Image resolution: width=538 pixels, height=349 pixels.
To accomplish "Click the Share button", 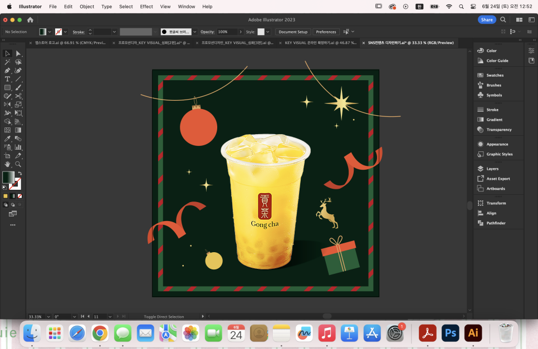I will (487, 20).
